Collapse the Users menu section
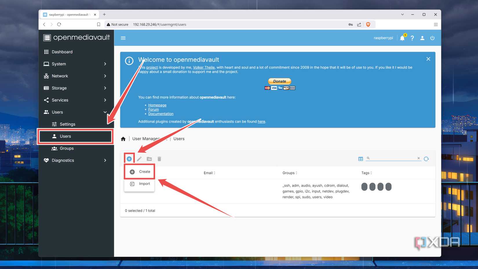 (x=76, y=112)
